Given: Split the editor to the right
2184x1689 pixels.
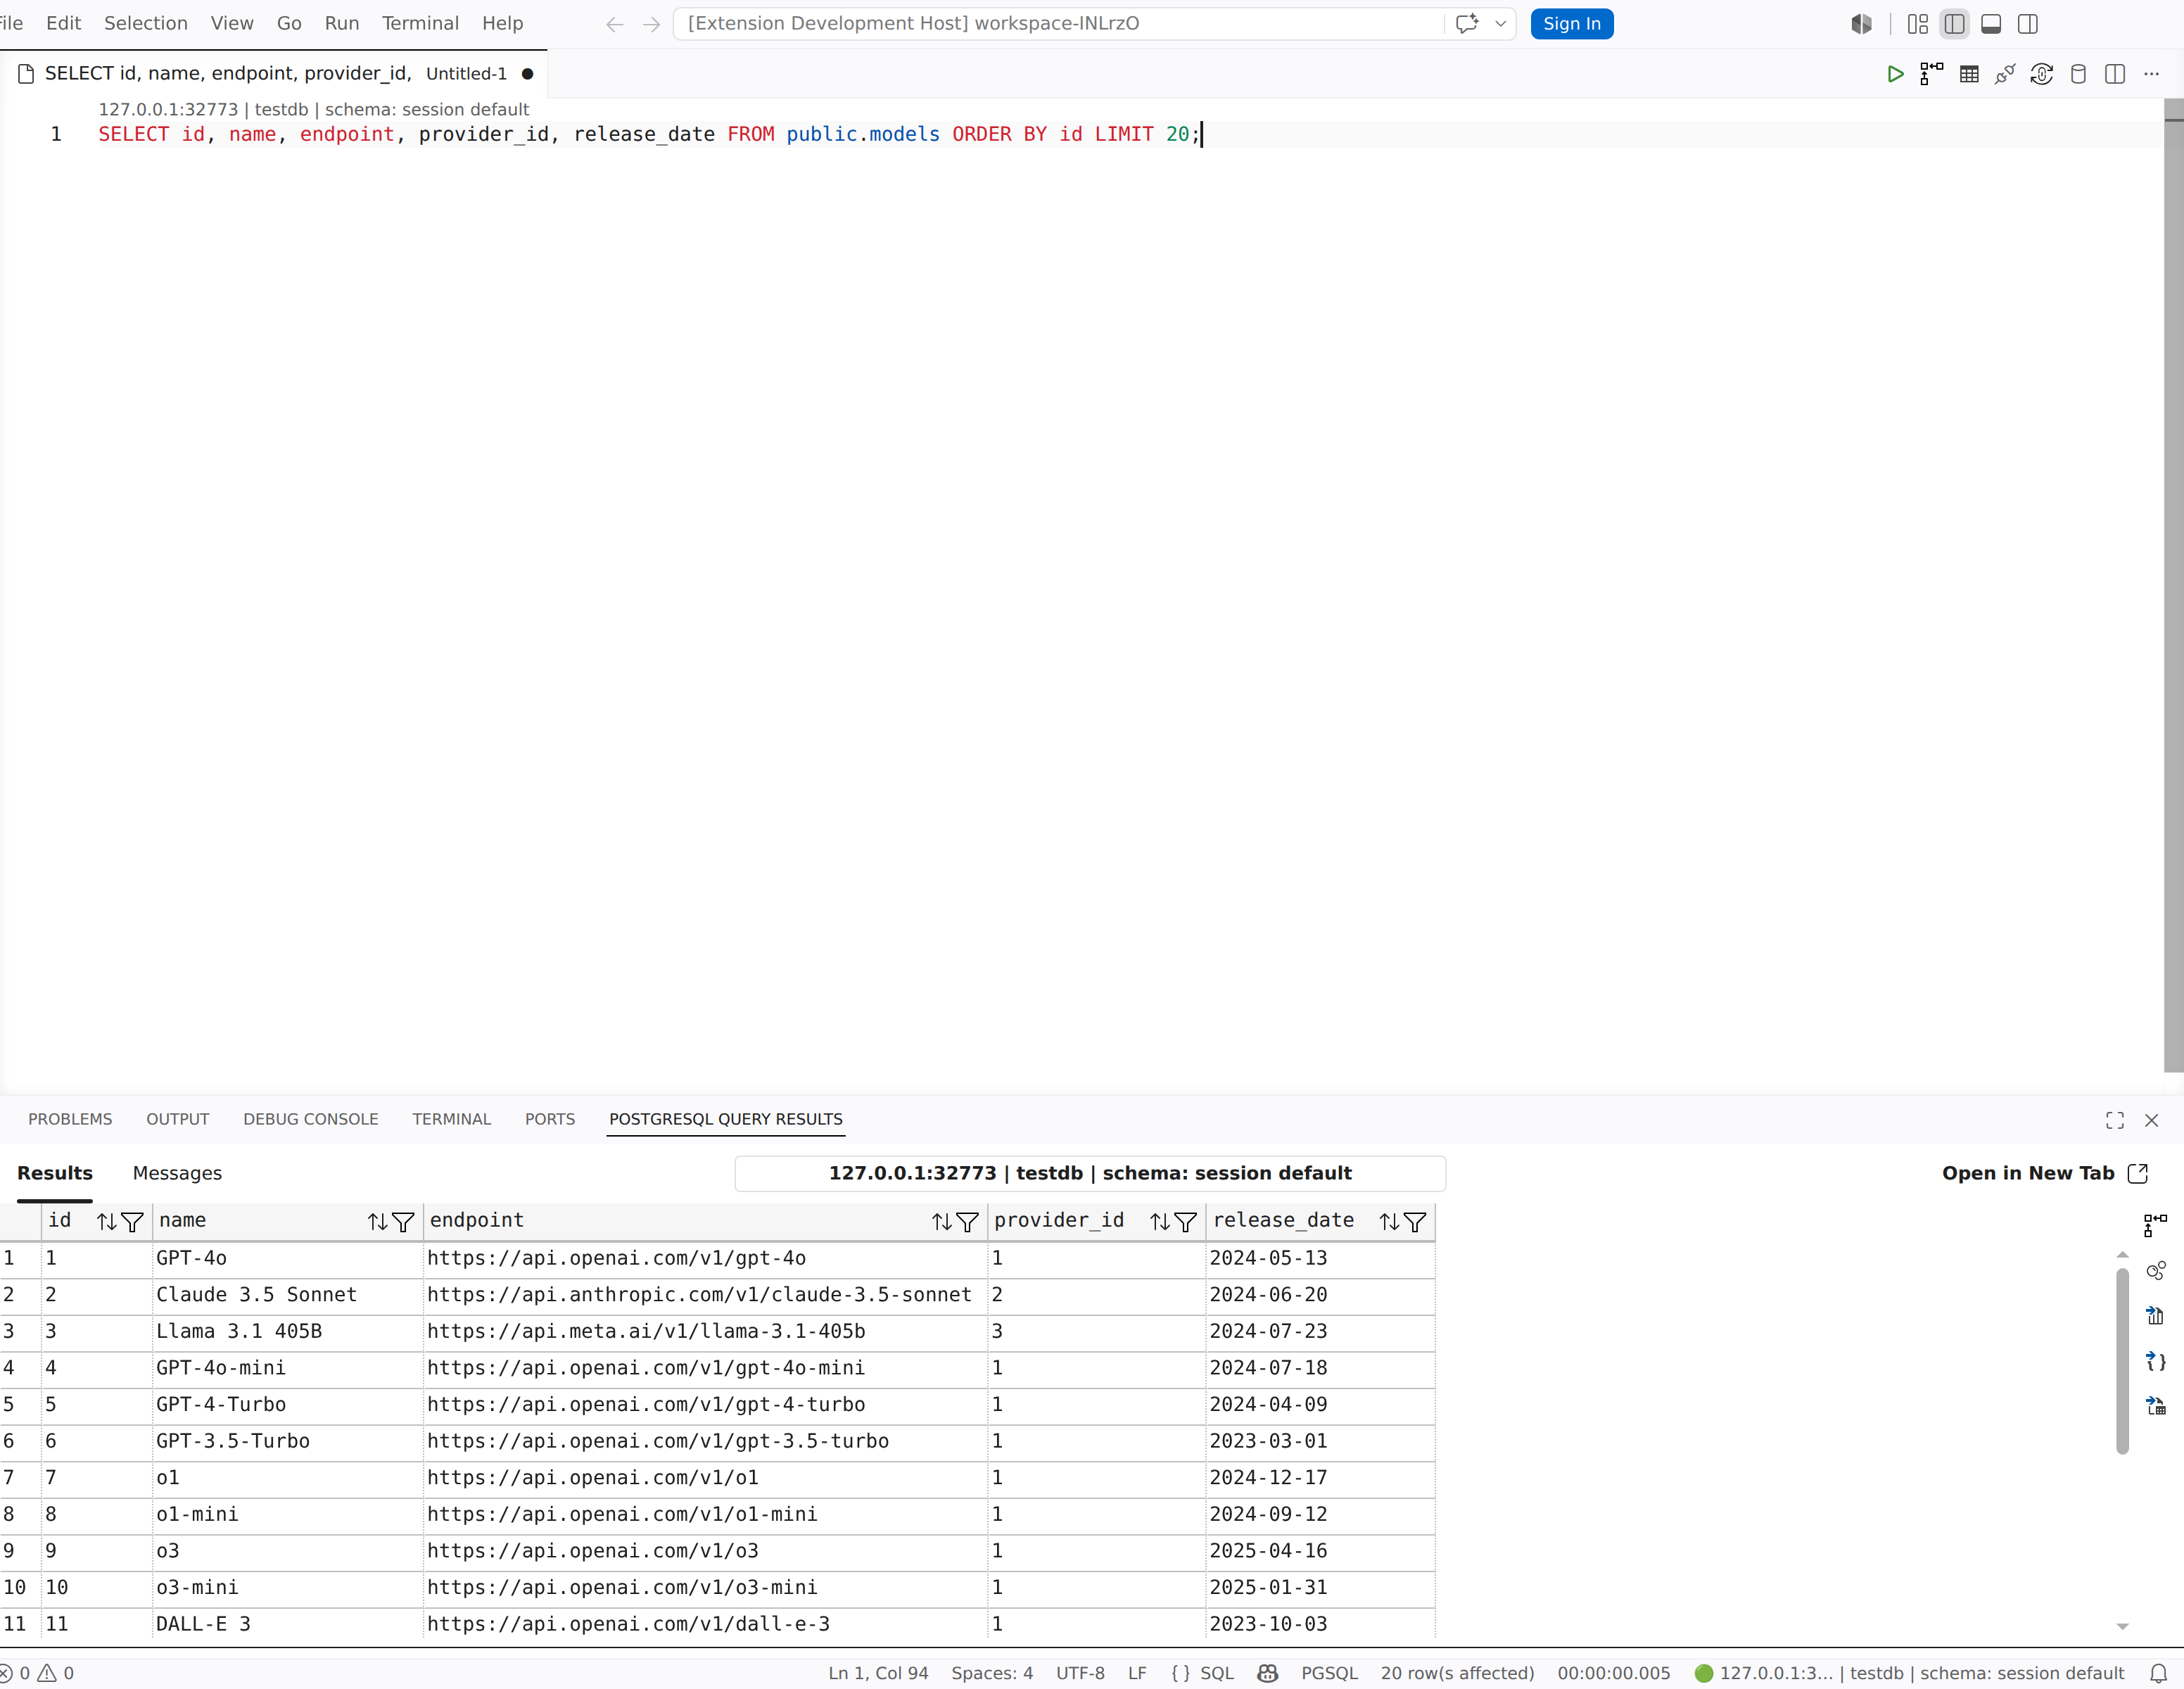Looking at the screenshot, I should (2115, 74).
